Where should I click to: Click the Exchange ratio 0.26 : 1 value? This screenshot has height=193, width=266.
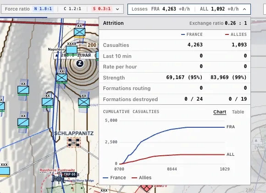click(236, 23)
